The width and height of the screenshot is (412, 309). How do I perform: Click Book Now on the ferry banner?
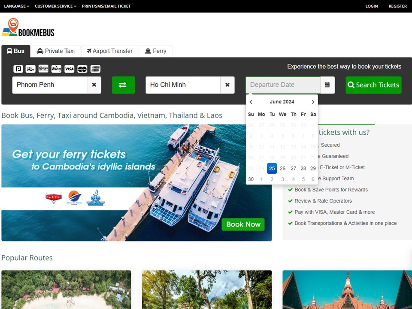click(x=243, y=224)
